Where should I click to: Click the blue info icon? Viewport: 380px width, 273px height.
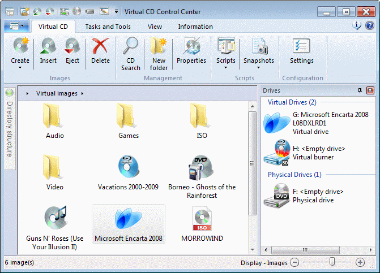pyautogui.click(x=357, y=25)
